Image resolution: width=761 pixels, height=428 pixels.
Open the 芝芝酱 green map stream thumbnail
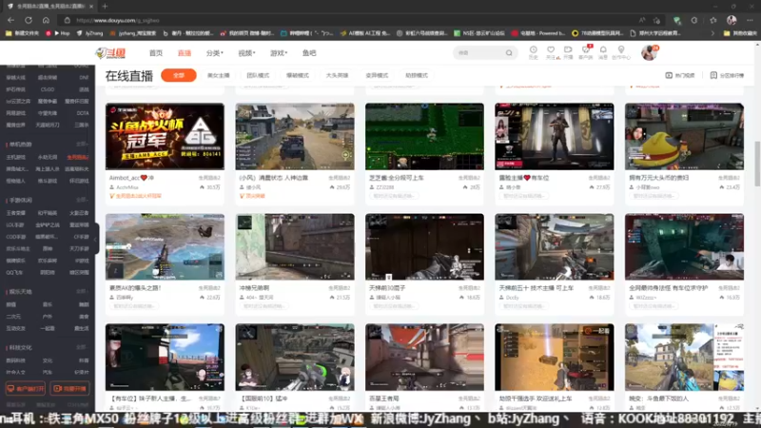[424, 136]
